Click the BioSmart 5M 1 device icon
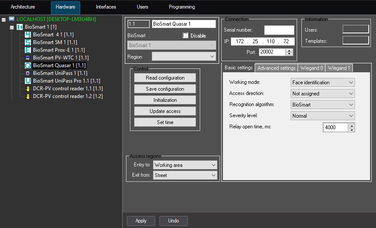 pyautogui.click(x=28, y=42)
